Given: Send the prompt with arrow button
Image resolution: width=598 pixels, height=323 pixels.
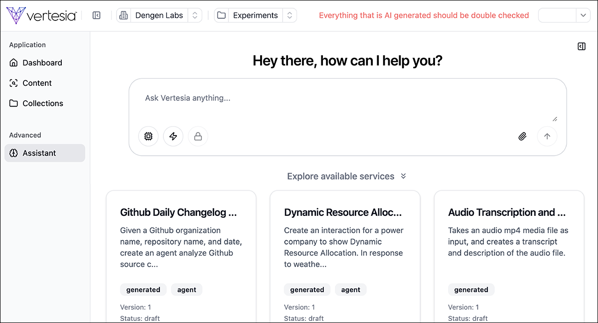Looking at the screenshot, I should point(547,136).
